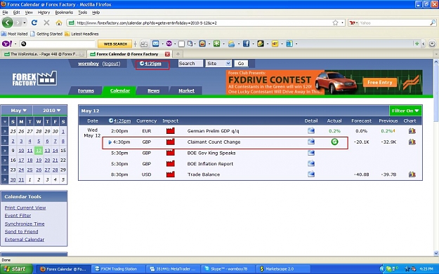
Task: Open Yahoo toolbar settings gear icon
Action: (432, 44)
